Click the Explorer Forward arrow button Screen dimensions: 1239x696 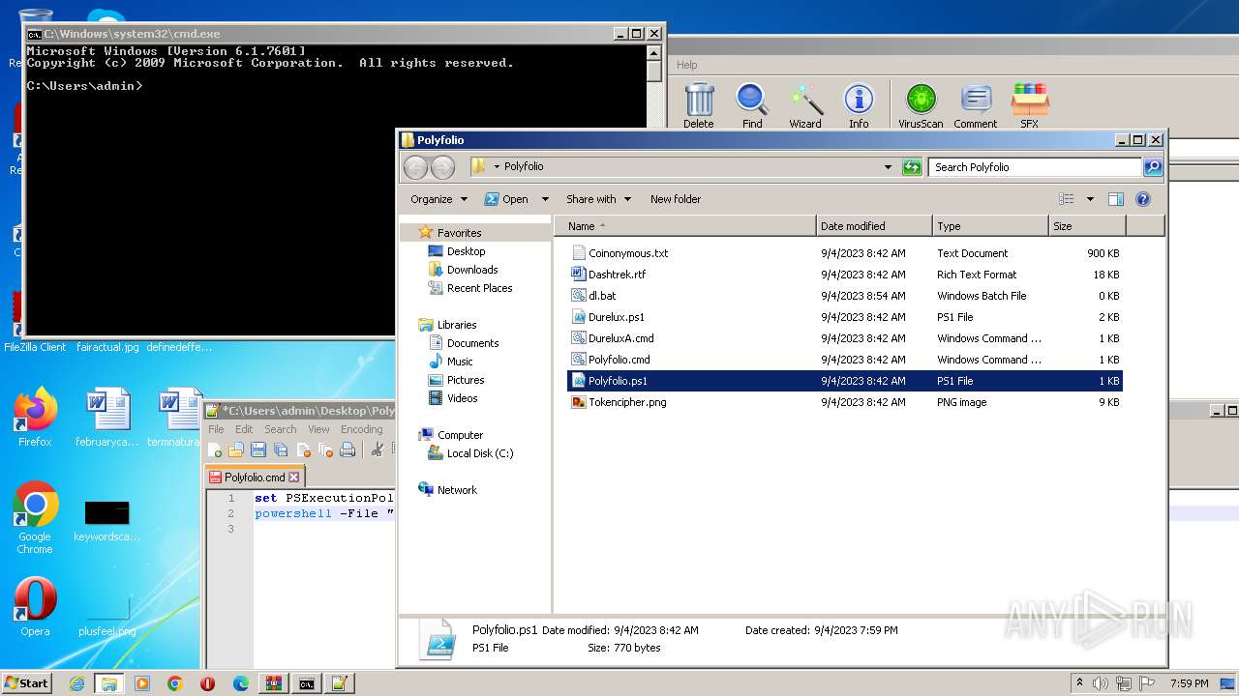pyautogui.click(x=442, y=167)
